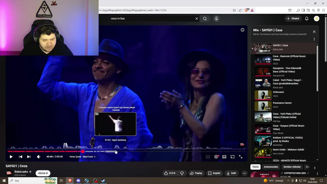Open the Brave playlist music note icon
327x184 pixels.
298,10
